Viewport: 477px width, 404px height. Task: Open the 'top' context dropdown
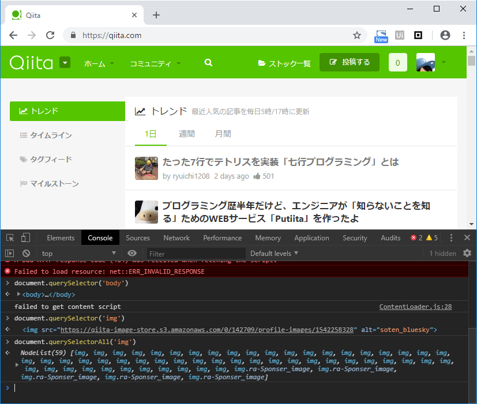(x=79, y=253)
